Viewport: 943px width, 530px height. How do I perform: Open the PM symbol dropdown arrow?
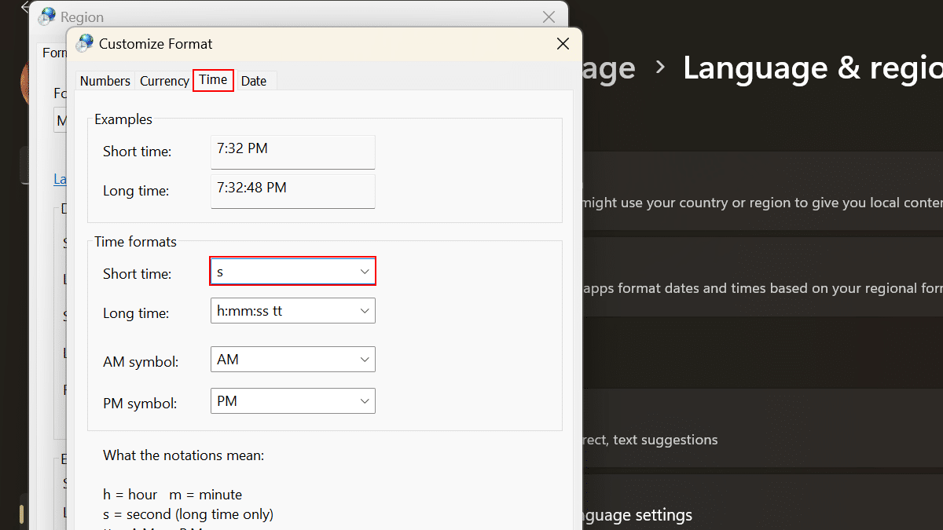coord(365,401)
